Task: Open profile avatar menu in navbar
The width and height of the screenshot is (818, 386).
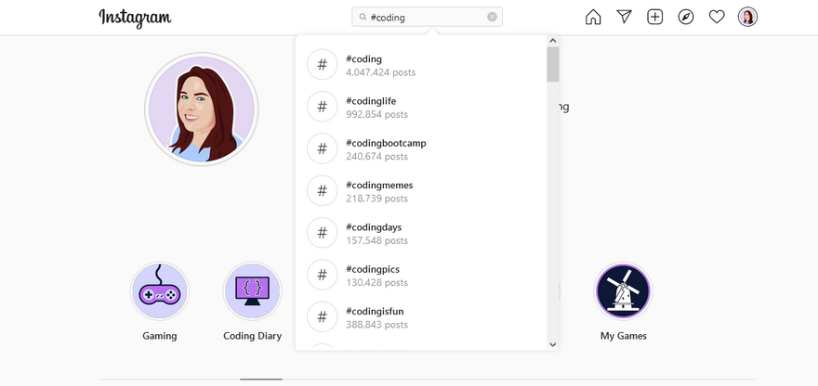Action: point(747,17)
